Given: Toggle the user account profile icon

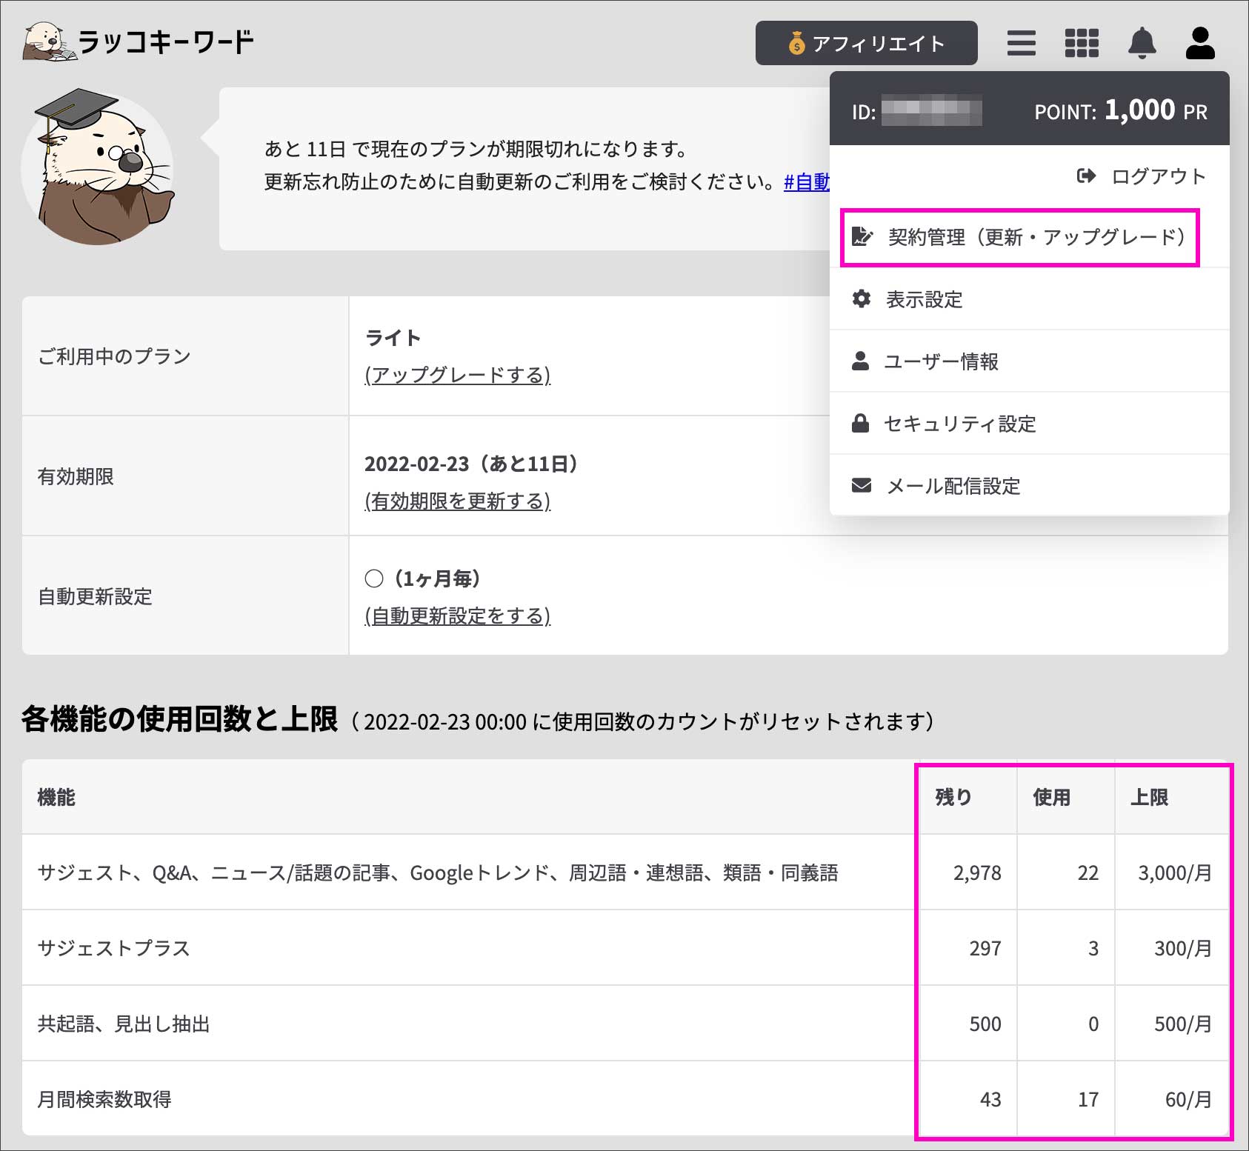Looking at the screenshot, I should 1200,43.
